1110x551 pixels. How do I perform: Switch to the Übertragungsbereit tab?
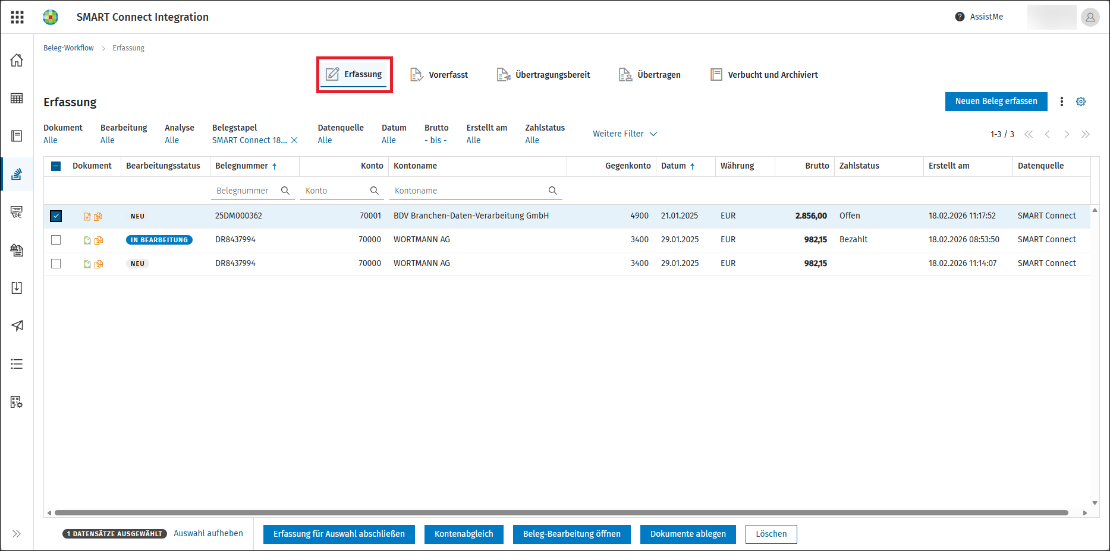click(x=543, y=75)
